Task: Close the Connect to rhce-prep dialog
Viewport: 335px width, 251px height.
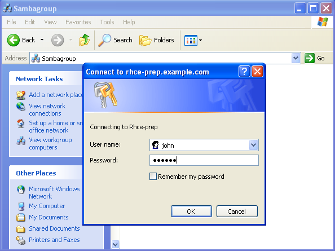Action: 257,71
